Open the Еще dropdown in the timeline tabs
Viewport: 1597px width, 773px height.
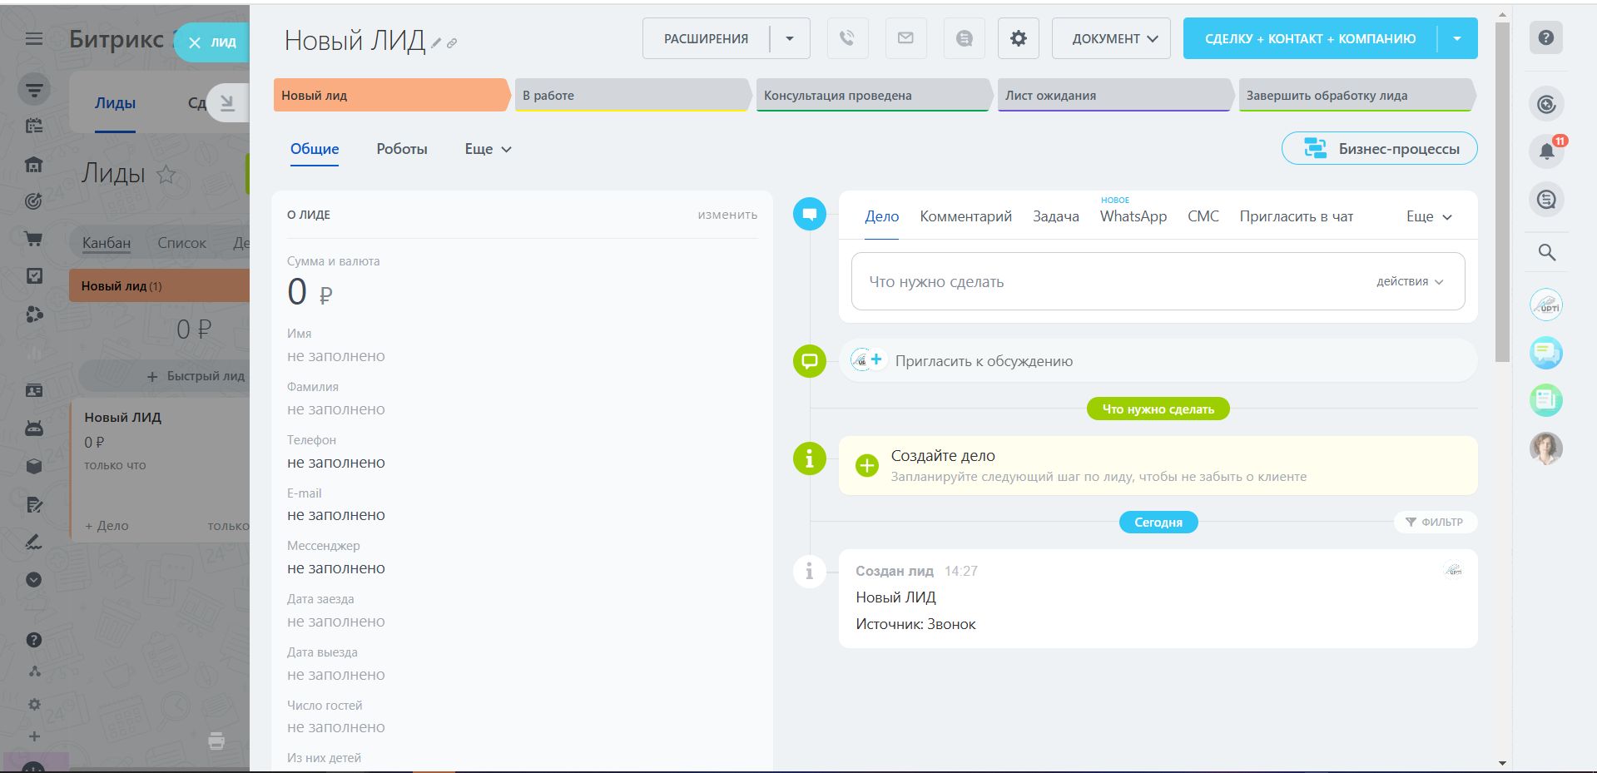[1429, 216]
